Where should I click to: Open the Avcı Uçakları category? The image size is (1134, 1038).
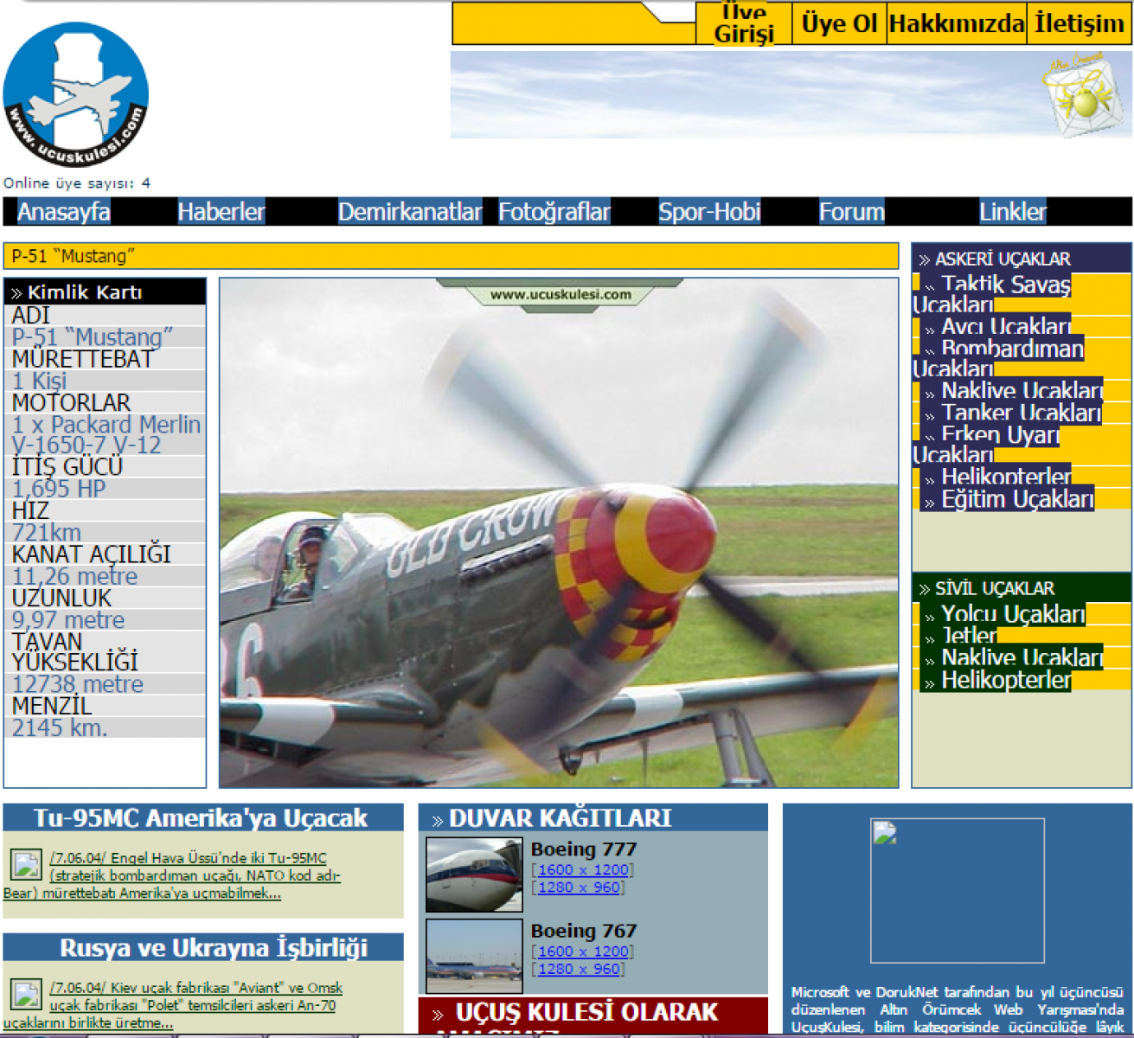coord(1005,327)
